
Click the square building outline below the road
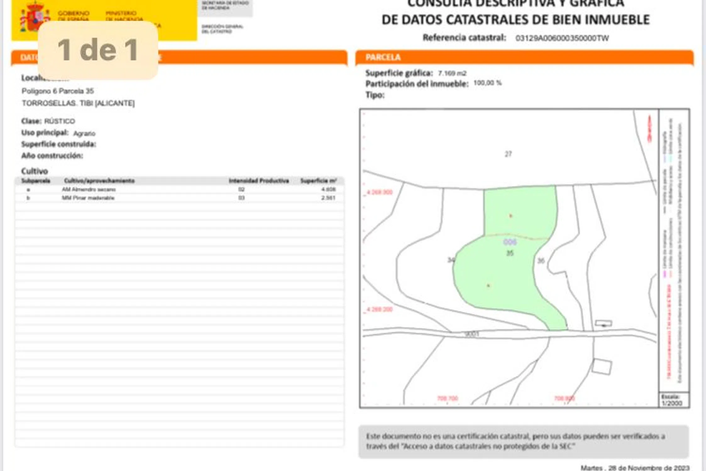pos(602,367)
